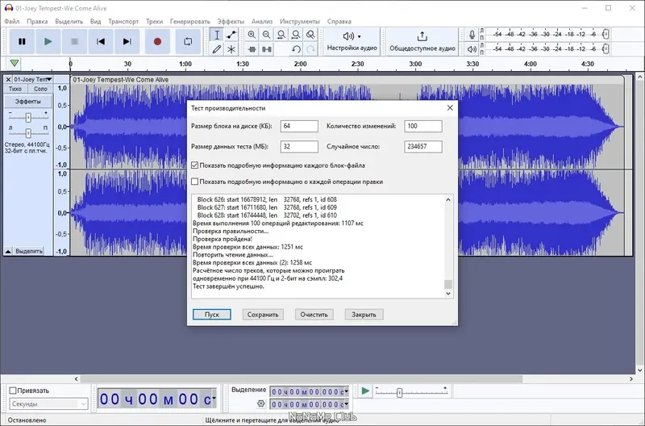Skip to end of the track
Screen dimensions: 645x426
coord(127,42)
